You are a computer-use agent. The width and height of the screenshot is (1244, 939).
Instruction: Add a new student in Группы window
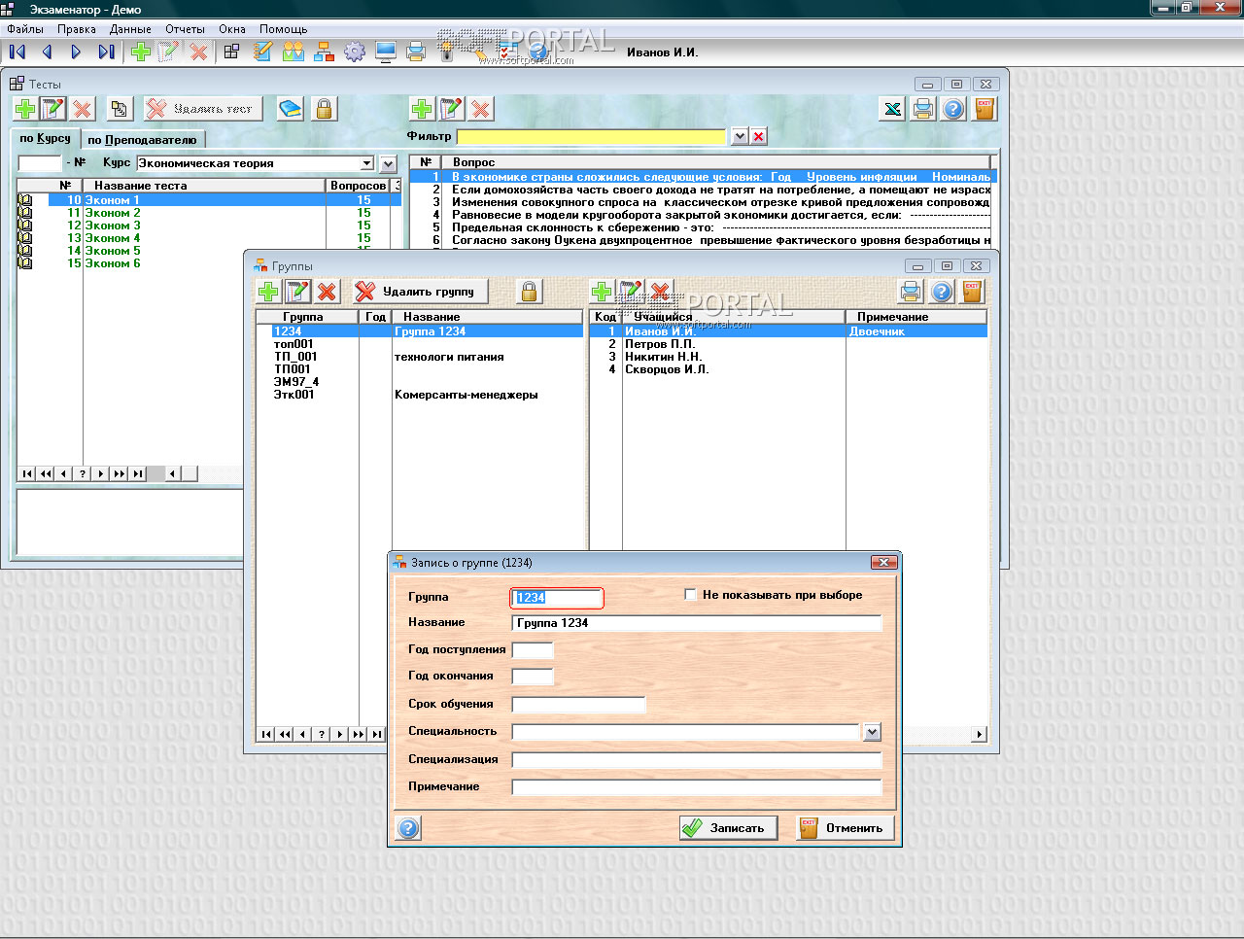pos(603,291)
